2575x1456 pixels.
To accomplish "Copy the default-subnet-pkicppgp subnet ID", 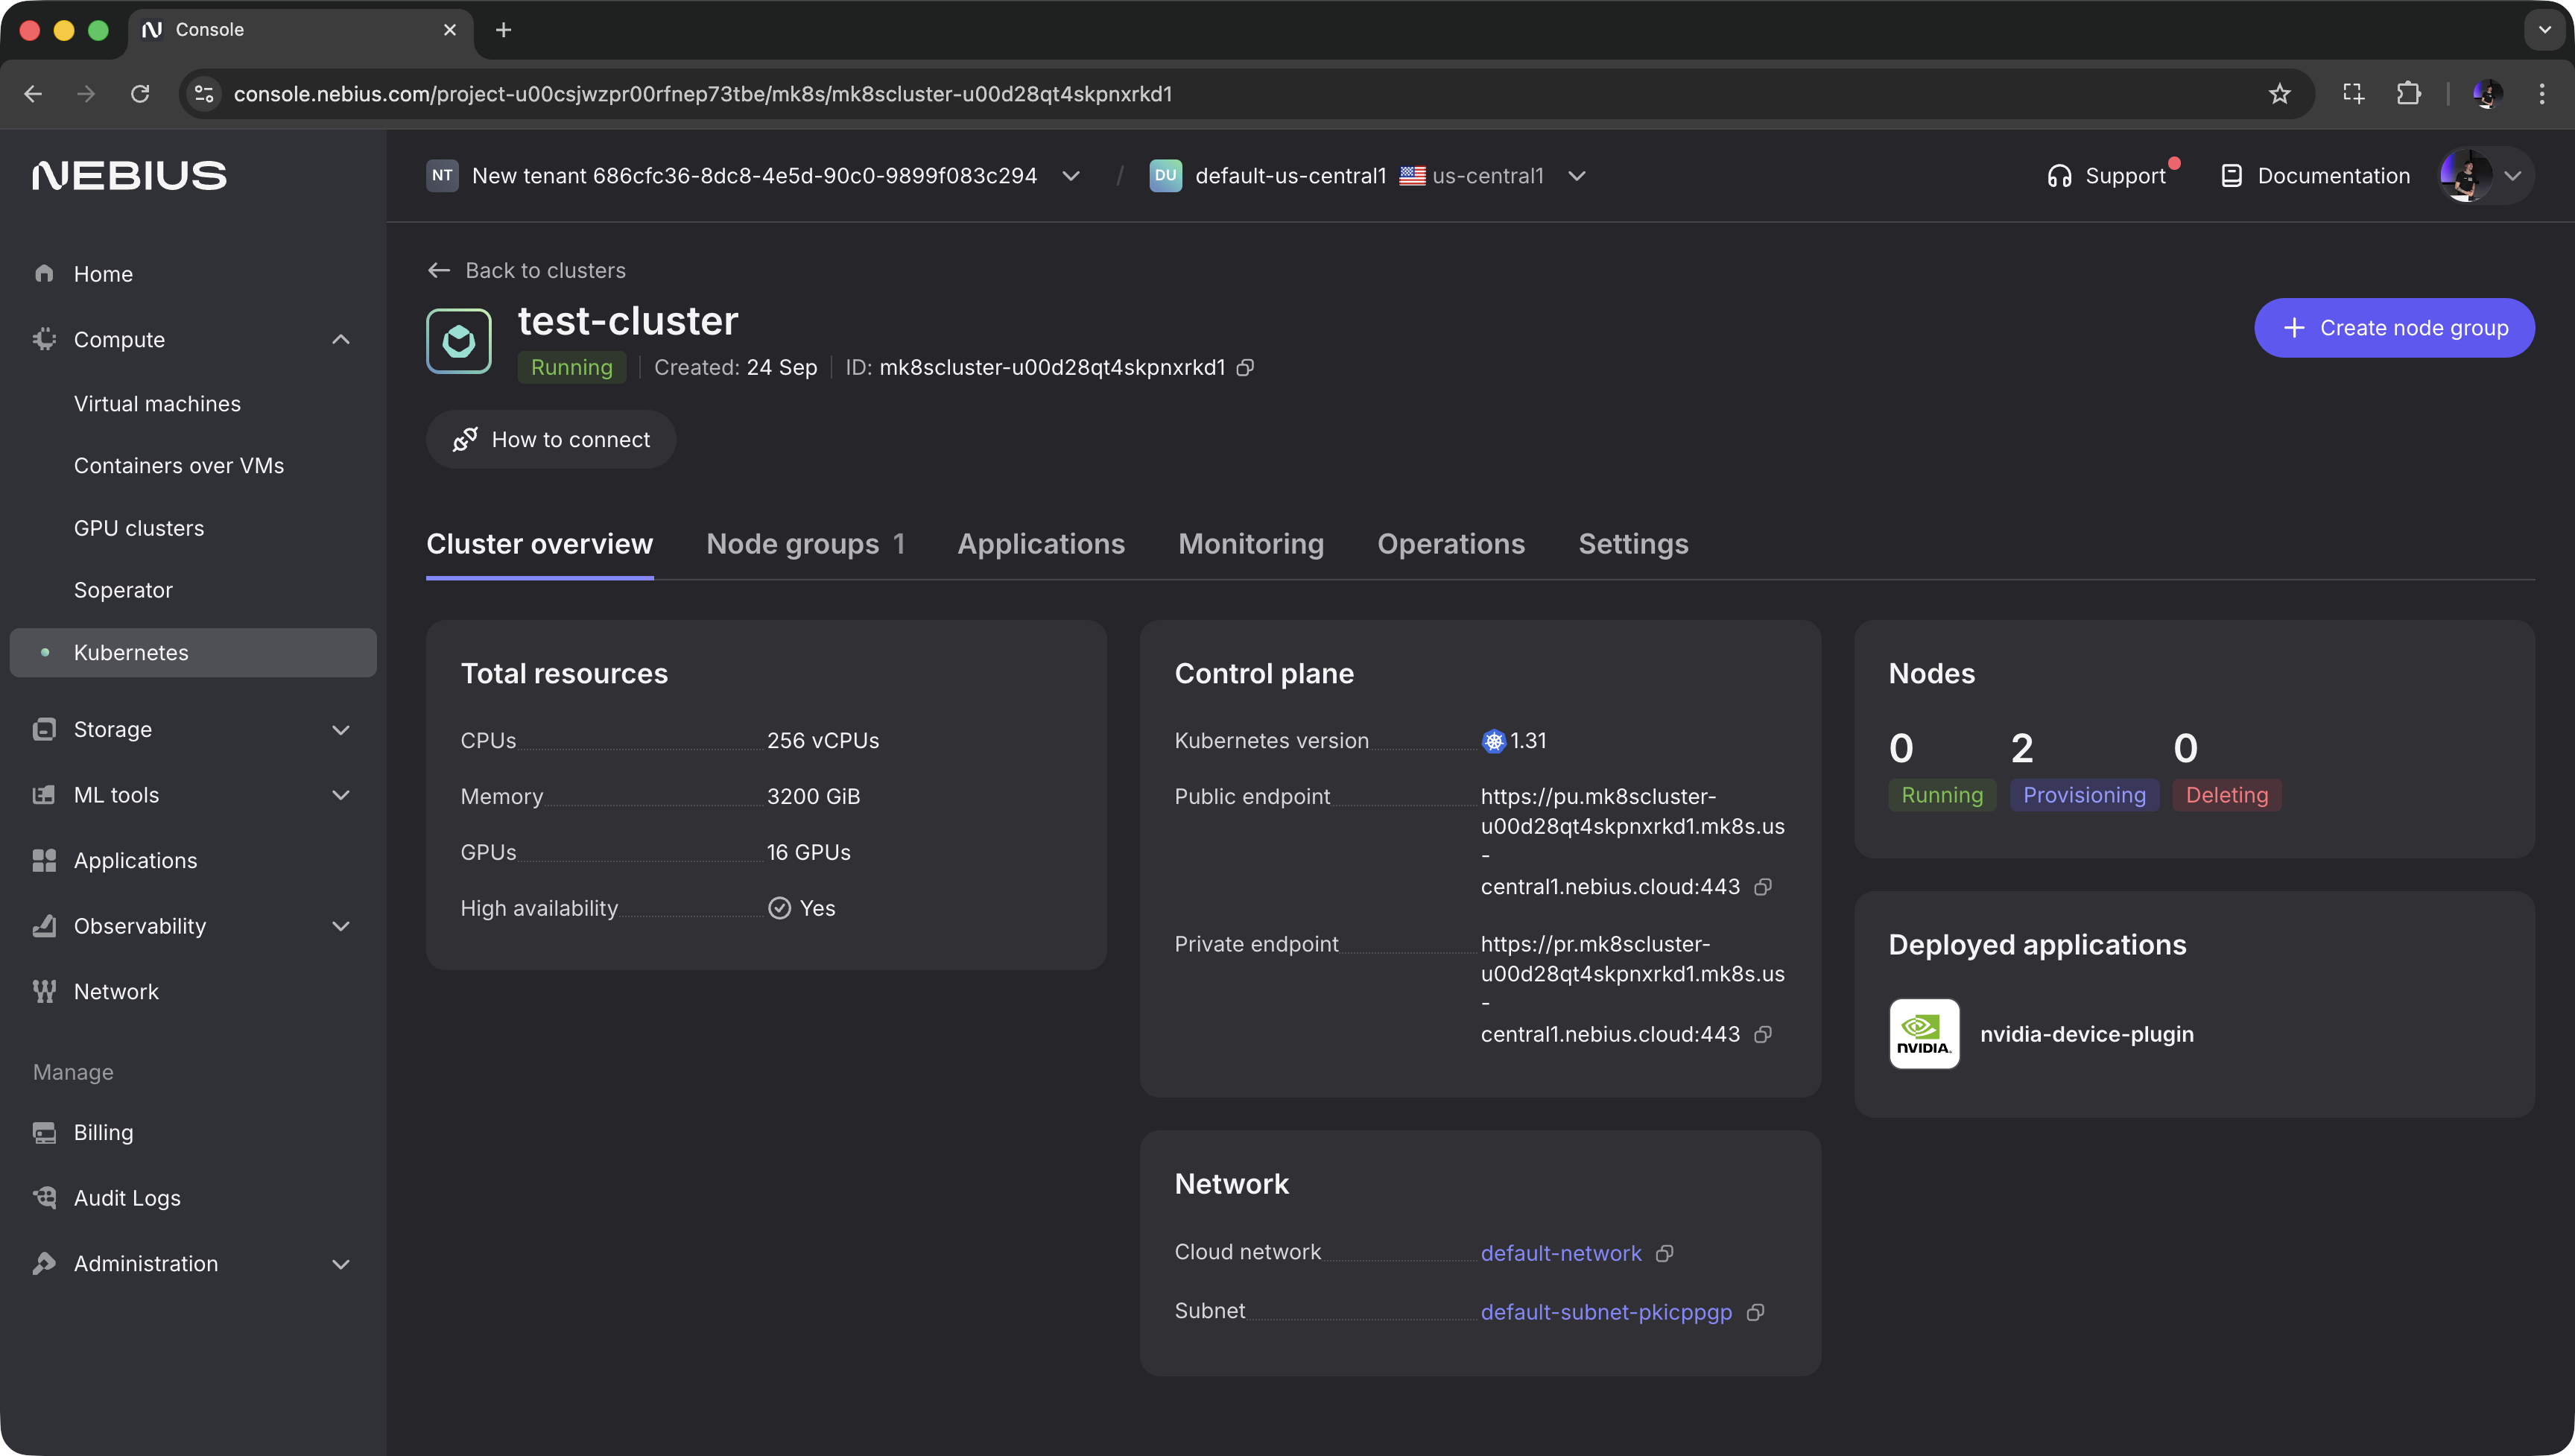I will click(1755, 1312).
